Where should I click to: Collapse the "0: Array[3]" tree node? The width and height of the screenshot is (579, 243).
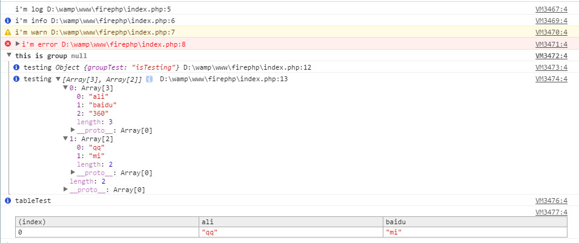tap(65, 88)
